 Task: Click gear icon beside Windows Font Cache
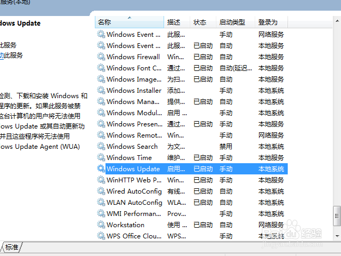pyautogui.click(x=101, y=68)
